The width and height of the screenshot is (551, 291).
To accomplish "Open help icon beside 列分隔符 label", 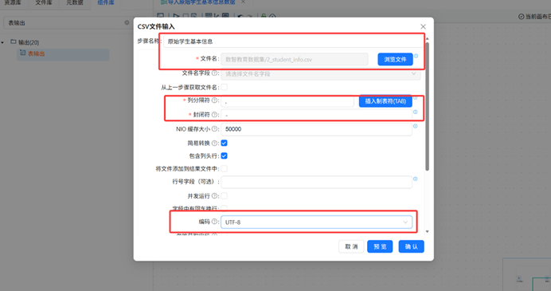I will click(214, 100).
